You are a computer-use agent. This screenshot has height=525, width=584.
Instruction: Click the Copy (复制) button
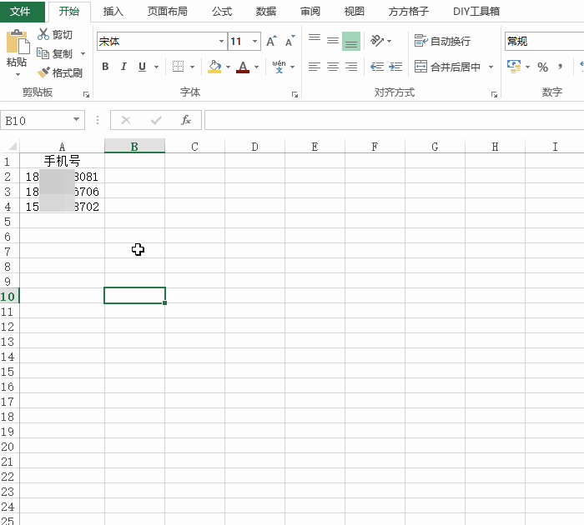pos(55,53)
